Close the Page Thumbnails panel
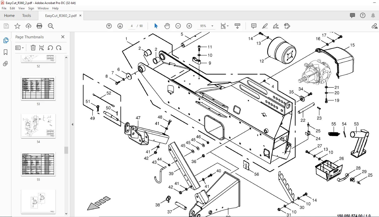This screenshot has height=217, width=379. [63, 37]
